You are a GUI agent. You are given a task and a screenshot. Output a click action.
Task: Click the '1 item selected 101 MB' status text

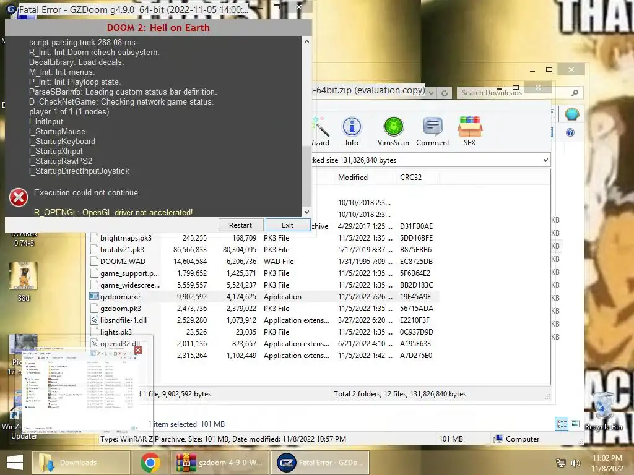click(186, 424)
